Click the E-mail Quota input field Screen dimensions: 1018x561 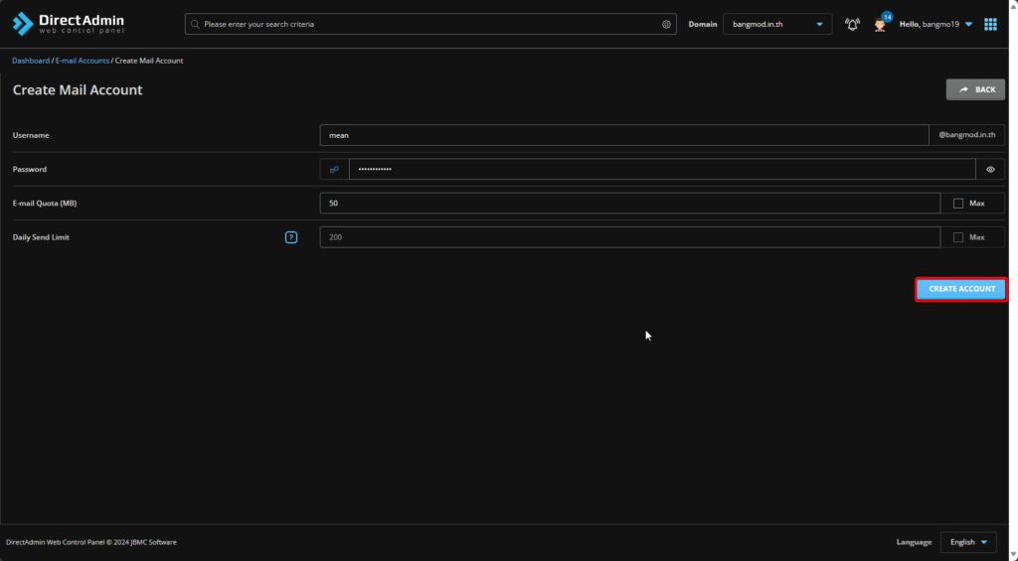(x=629, y=204)
